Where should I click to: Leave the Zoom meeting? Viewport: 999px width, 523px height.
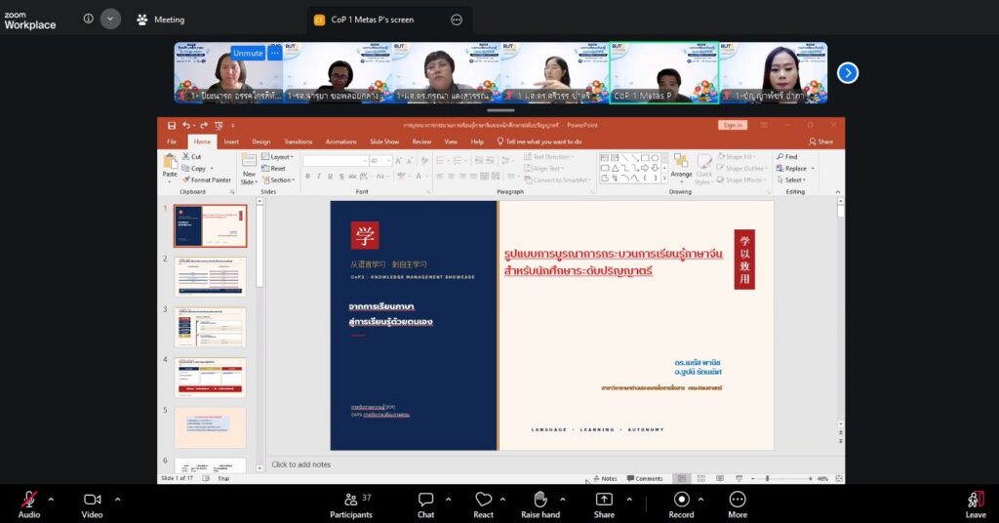(976, 504)
